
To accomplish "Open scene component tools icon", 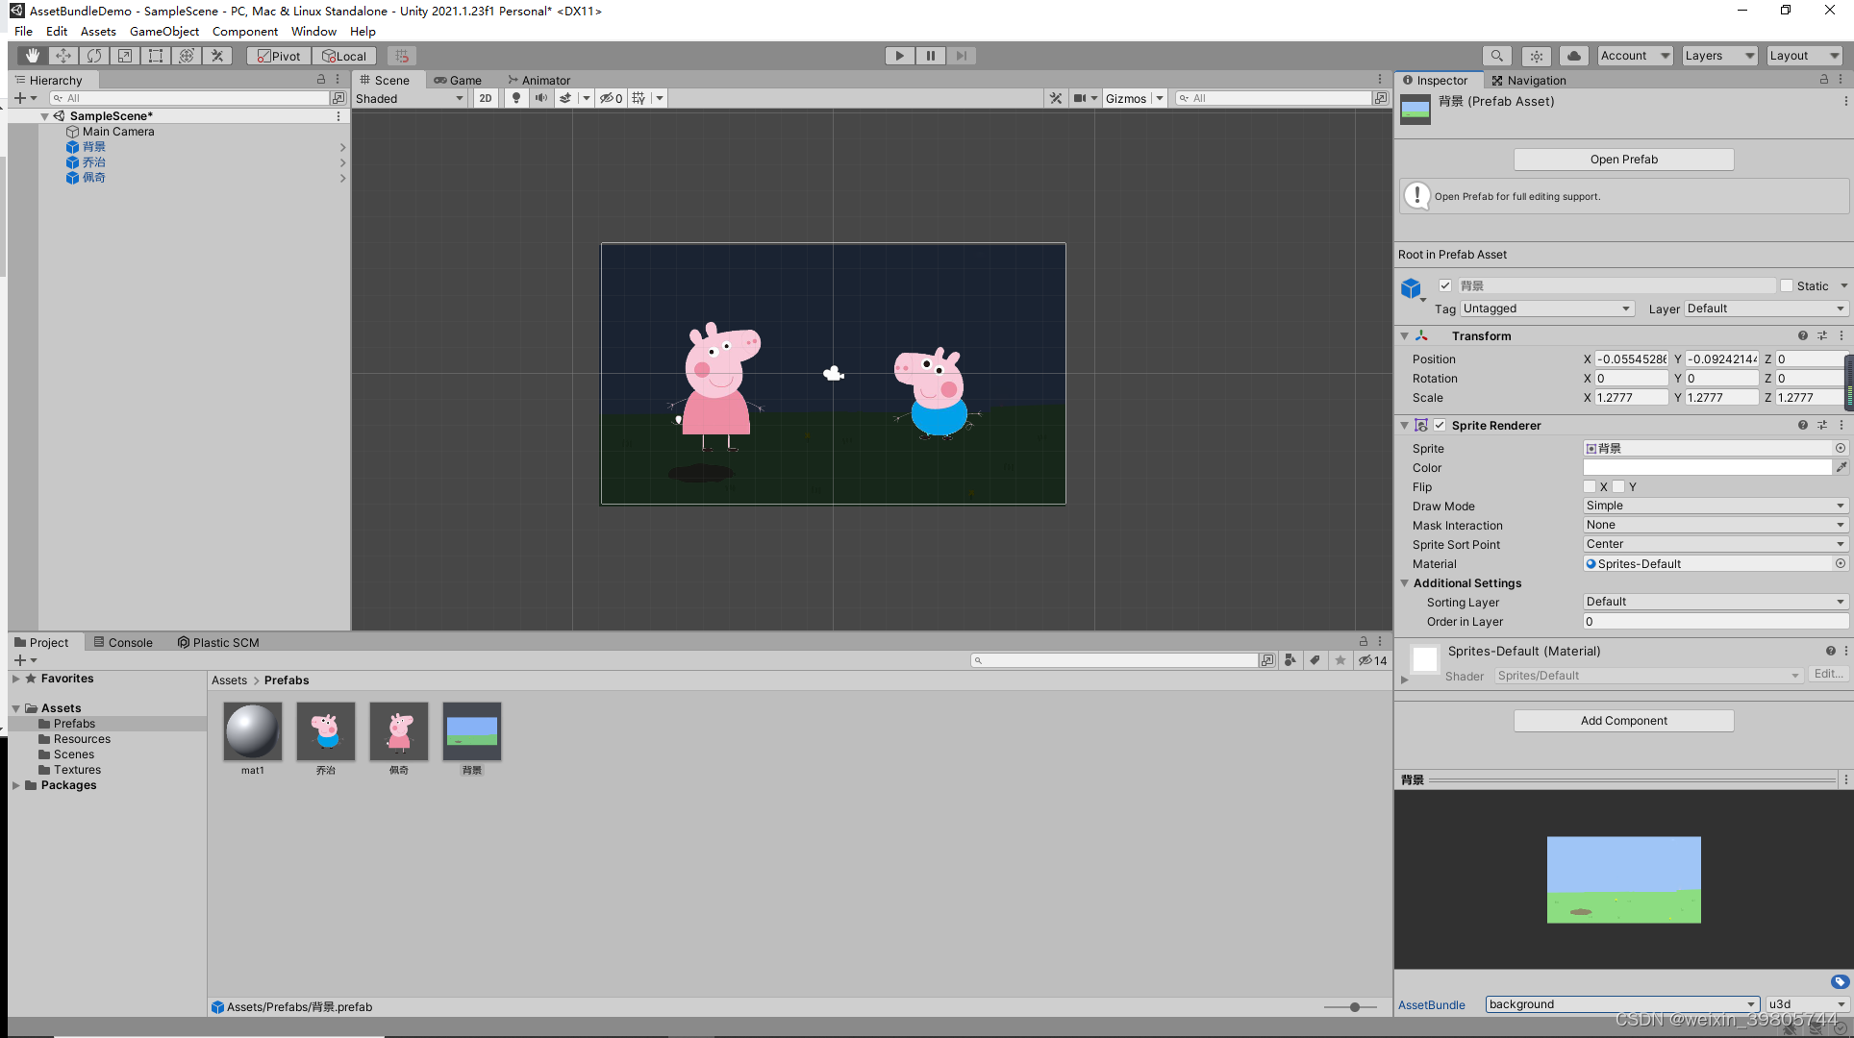I will point(1056,98).
